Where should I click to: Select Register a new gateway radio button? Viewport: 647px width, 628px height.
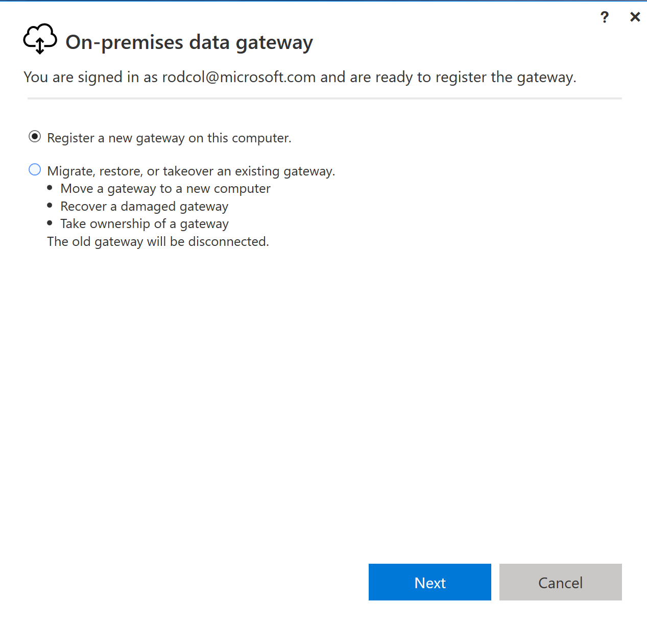(x=35, y=137)
